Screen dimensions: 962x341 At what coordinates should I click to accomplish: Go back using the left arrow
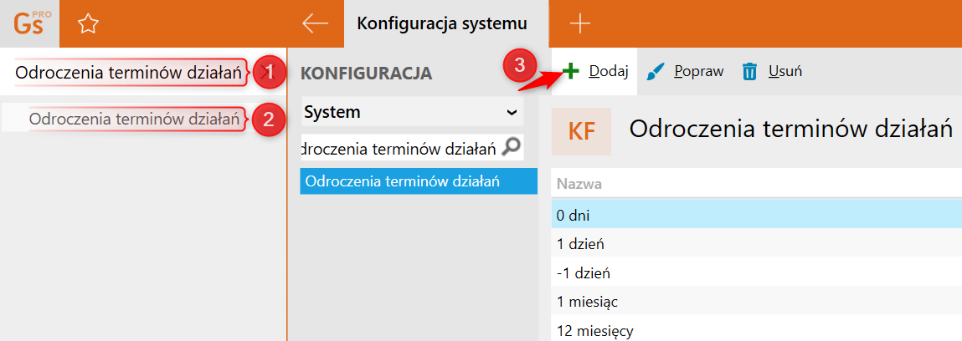pyautogui.click(x=315, y=23)
